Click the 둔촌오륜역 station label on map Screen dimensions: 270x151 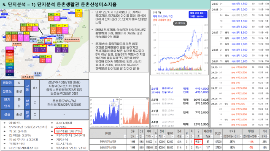coord(27,77)
